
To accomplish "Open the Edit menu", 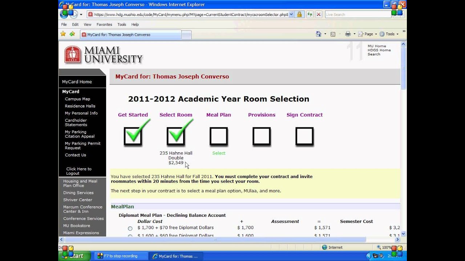I will (75, 24).
